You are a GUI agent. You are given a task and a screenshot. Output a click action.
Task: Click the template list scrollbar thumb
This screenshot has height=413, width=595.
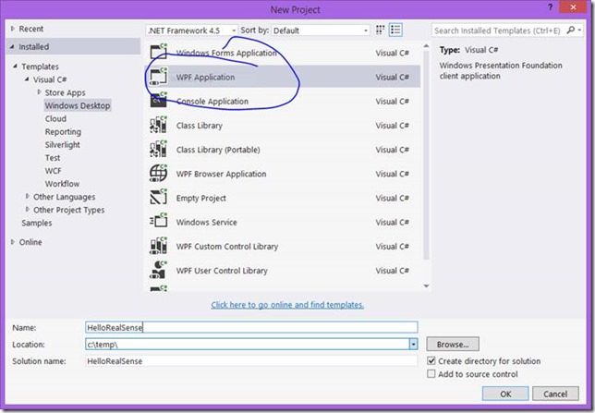[x=426, y=153]
